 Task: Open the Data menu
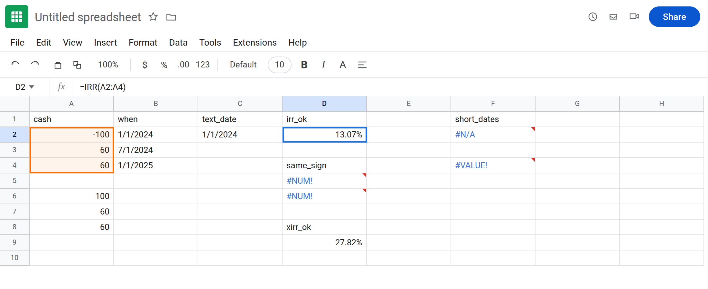[178, 42]
